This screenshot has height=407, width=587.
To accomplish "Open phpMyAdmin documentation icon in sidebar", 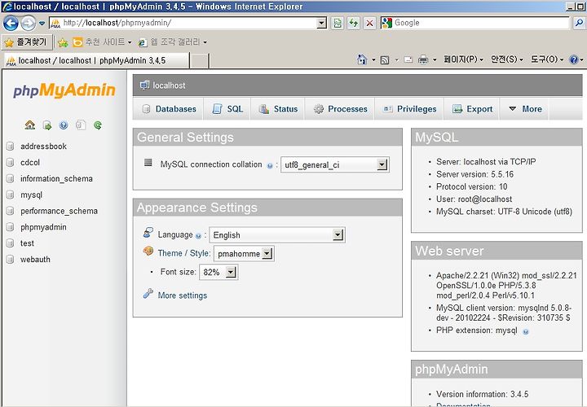I will click(x=64, y=125).
